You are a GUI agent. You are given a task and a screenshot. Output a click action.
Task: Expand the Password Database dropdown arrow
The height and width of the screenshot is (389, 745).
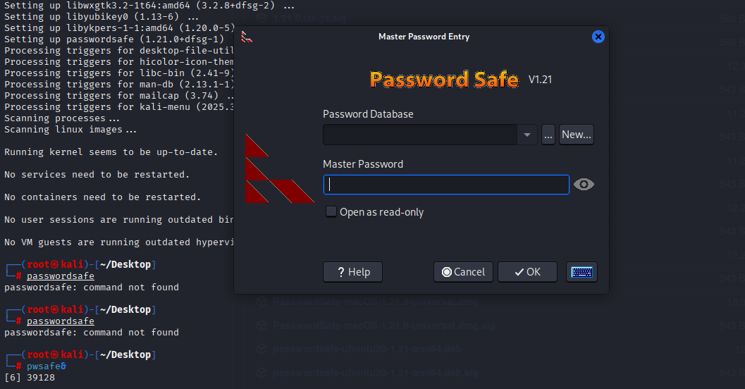[x=527, y=135]
